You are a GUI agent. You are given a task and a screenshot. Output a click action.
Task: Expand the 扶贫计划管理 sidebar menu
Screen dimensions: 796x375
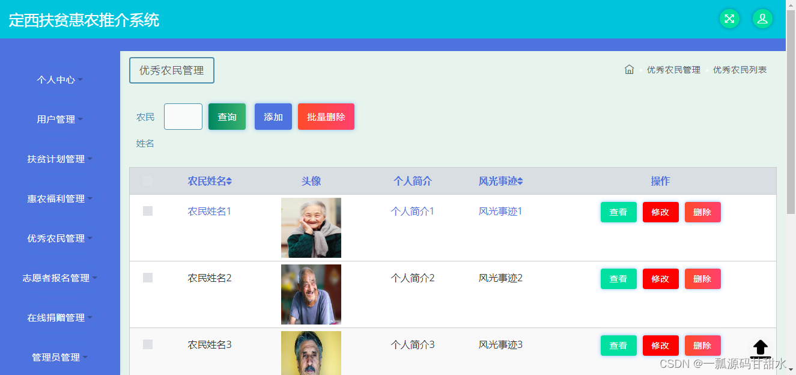(57, 159)
